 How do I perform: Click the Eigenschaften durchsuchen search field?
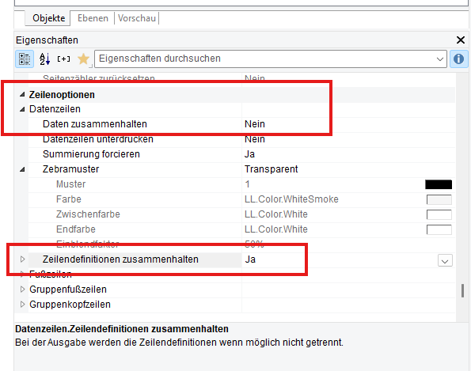(x=264, y=59)
